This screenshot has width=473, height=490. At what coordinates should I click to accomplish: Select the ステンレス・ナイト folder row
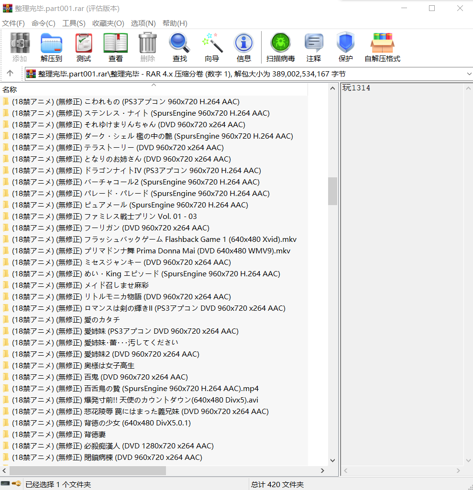(154, 113)
